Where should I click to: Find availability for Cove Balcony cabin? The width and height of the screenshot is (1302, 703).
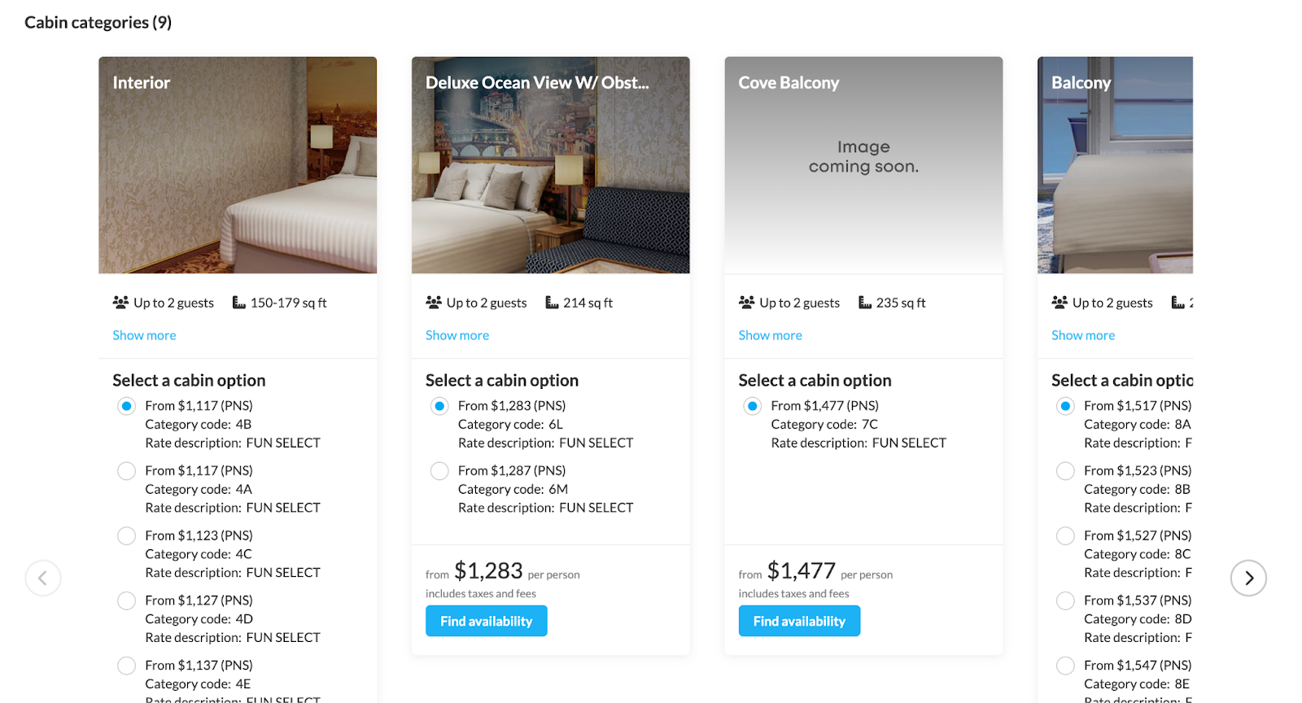799,621
